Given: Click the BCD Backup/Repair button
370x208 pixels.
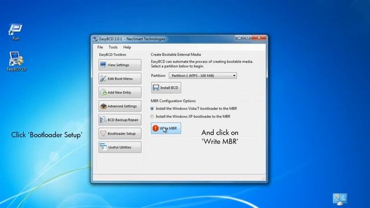Looking at the screenshot, I should [x=120, y=120].
